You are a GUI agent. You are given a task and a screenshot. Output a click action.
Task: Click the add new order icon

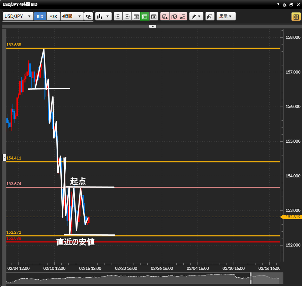[165, 17]
